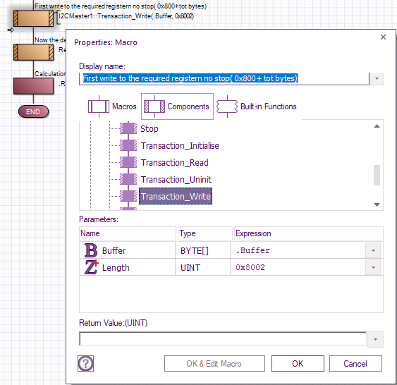The height and width of the screenshot is (385, 397).
Task: Click the Buffer parameter B icon
Action: click(91, 250)
